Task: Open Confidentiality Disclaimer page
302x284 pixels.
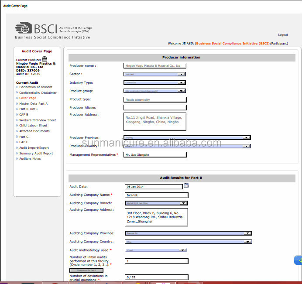Action: tap(38, 92)
